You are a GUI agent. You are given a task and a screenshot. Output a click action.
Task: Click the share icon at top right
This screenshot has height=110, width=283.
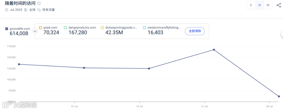(x=279, y=5)
